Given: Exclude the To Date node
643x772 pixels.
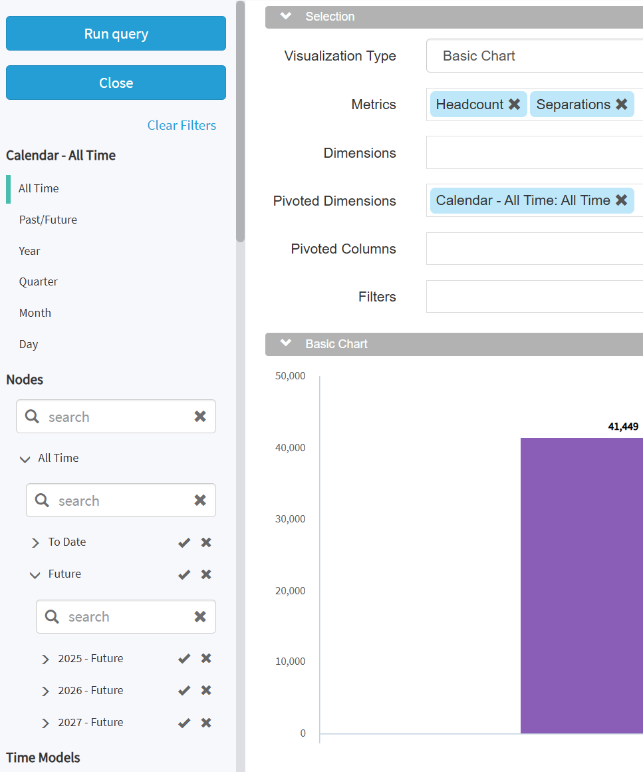Looking at the screenshot, I should [206, 542].
